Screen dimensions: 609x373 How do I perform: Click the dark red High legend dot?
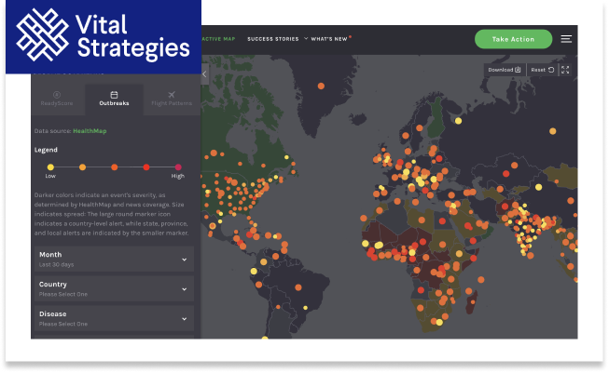tap(178, 167)
